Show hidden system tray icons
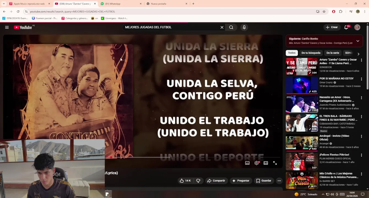The height and width of the screenshot is (198, 369). click(x=323, y=194)
